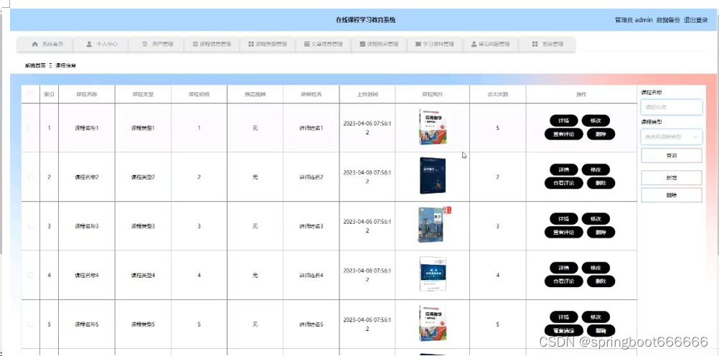Image resolution: width=719 pixels, height=356 pixels.
Task: Go to 学习资料管理 menu
Action: [x=435, y=44]
